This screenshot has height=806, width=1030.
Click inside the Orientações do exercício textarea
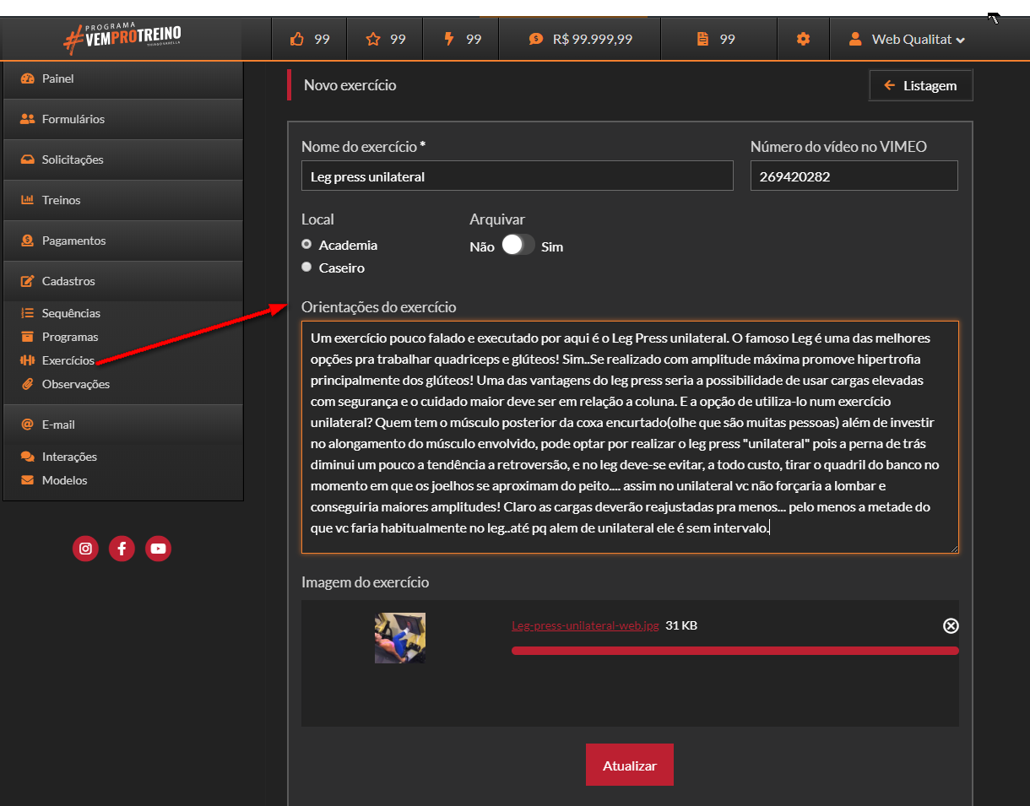pyautogui.click(x=630, y=437)
